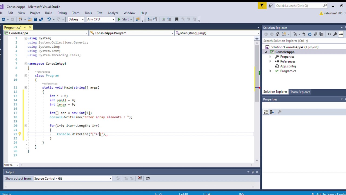Viewport: 346px width, 195px height.
Task: Pin the Program.cs tab
Action: point(25,27)
